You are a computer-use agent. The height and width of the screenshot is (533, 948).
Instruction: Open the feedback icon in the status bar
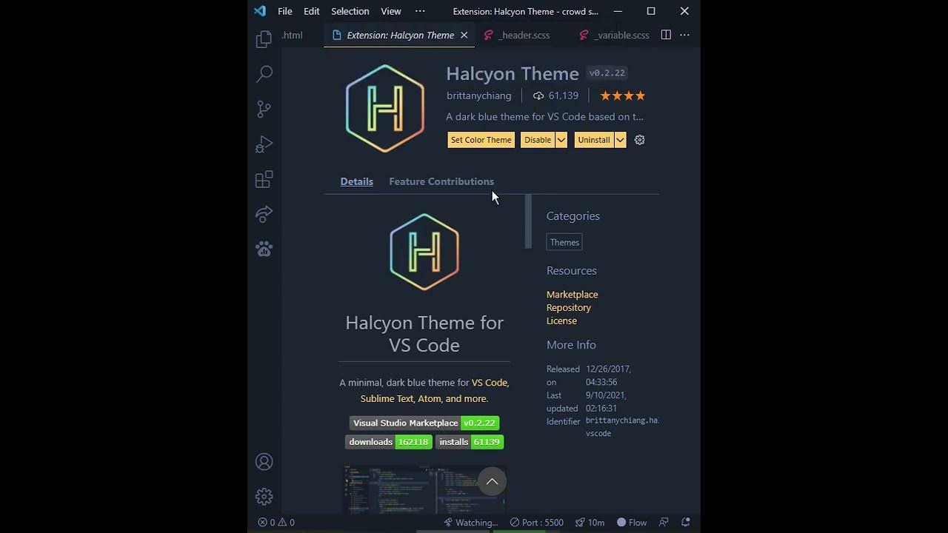664,522
